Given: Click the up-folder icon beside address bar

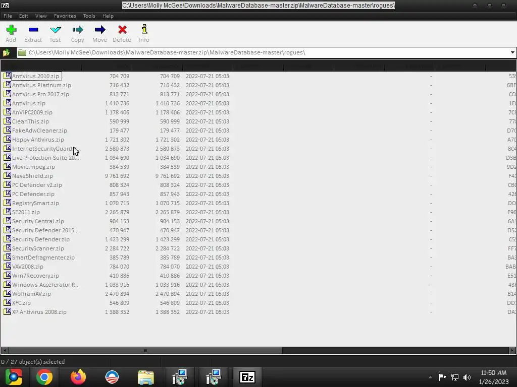Looking at the screenshot, I should point(6,52).
